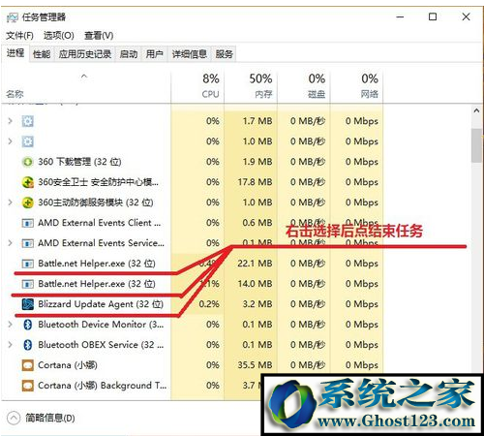The width and height of the screenshot is (484, 436).
Task: Click the gear icon of the 1.0 MB unnamed process
Action: tap(28, 141)
